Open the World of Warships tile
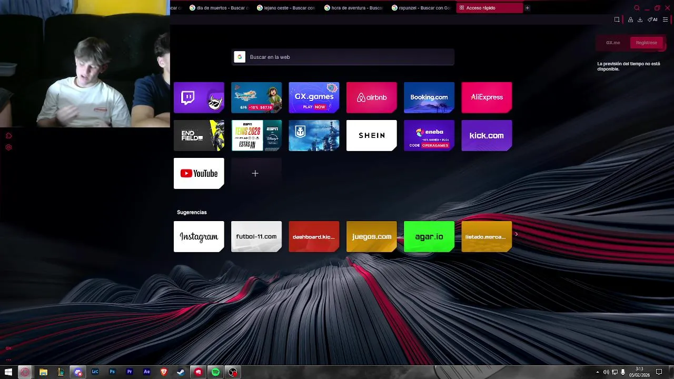Screen dimensions: 674x379 314,135
